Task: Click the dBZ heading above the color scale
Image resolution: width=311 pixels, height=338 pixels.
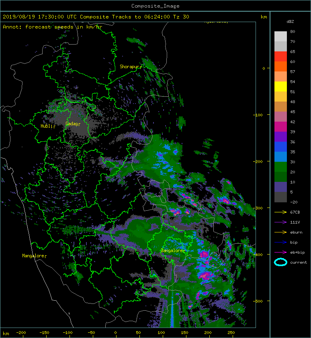Action: point(290,22)
